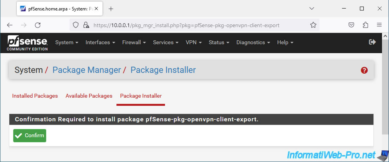Go back using the browser back arrow
The image size is (389, 162).
point(10,25)
